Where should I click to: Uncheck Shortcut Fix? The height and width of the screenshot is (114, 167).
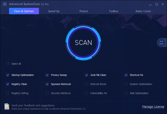coord(126,75)
